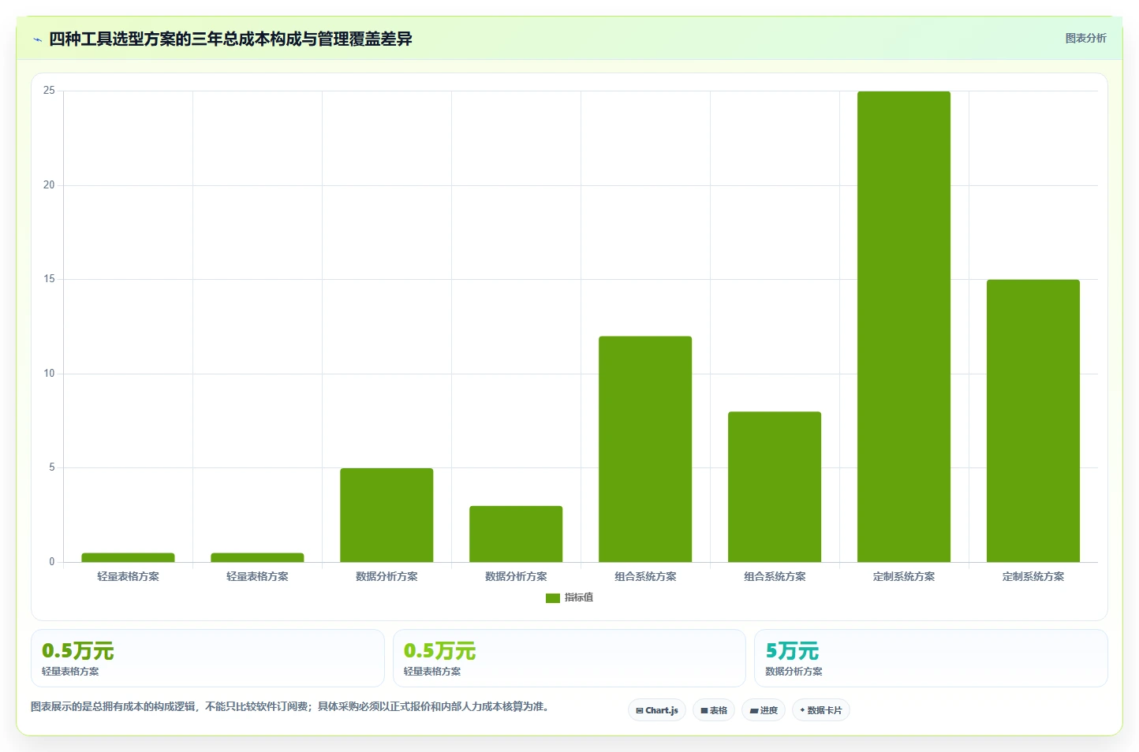Open the 数据卡片 tag in the footer
This screenshot has height=752, width=1139.
821,710
